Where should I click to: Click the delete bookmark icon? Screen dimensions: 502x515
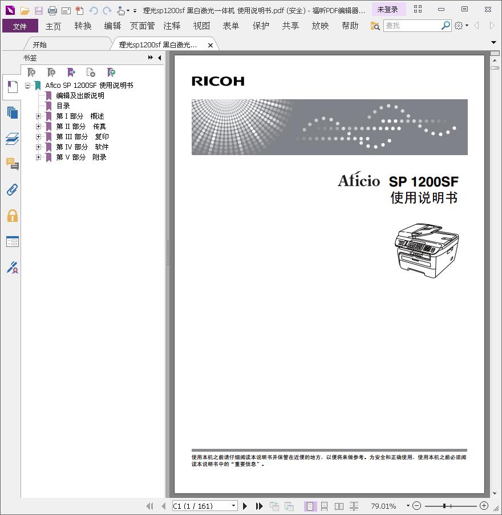31,72
